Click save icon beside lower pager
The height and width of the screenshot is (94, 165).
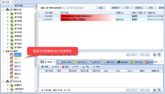tap(159, 90)
